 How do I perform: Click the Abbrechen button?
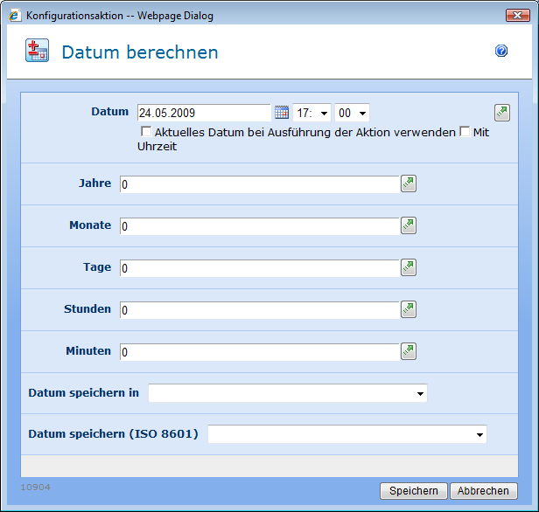coord(484,491)
